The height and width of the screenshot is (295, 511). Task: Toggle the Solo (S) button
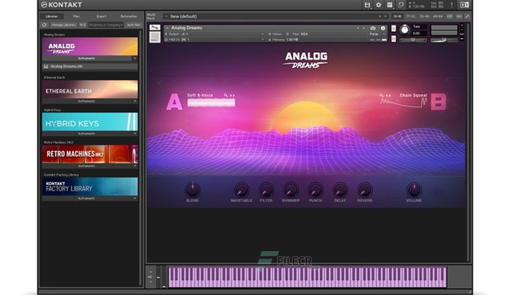tap(394, 28)
